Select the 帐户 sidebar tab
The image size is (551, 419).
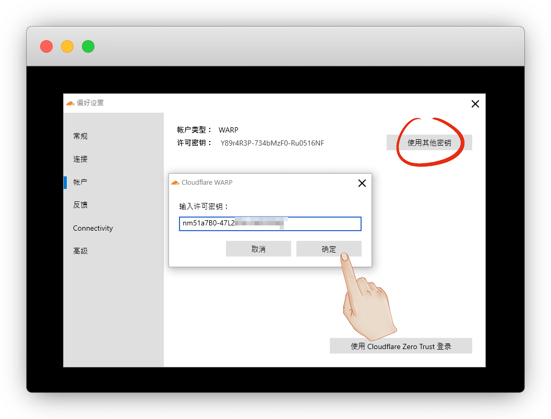click(x=80, y=182)
